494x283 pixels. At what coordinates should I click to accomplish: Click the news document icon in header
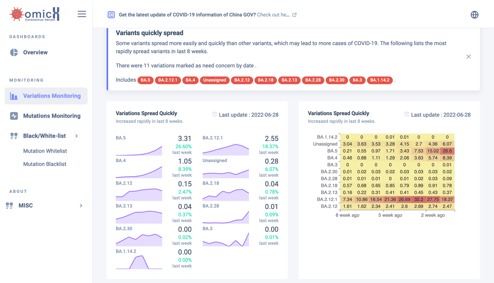pos(111,15)
